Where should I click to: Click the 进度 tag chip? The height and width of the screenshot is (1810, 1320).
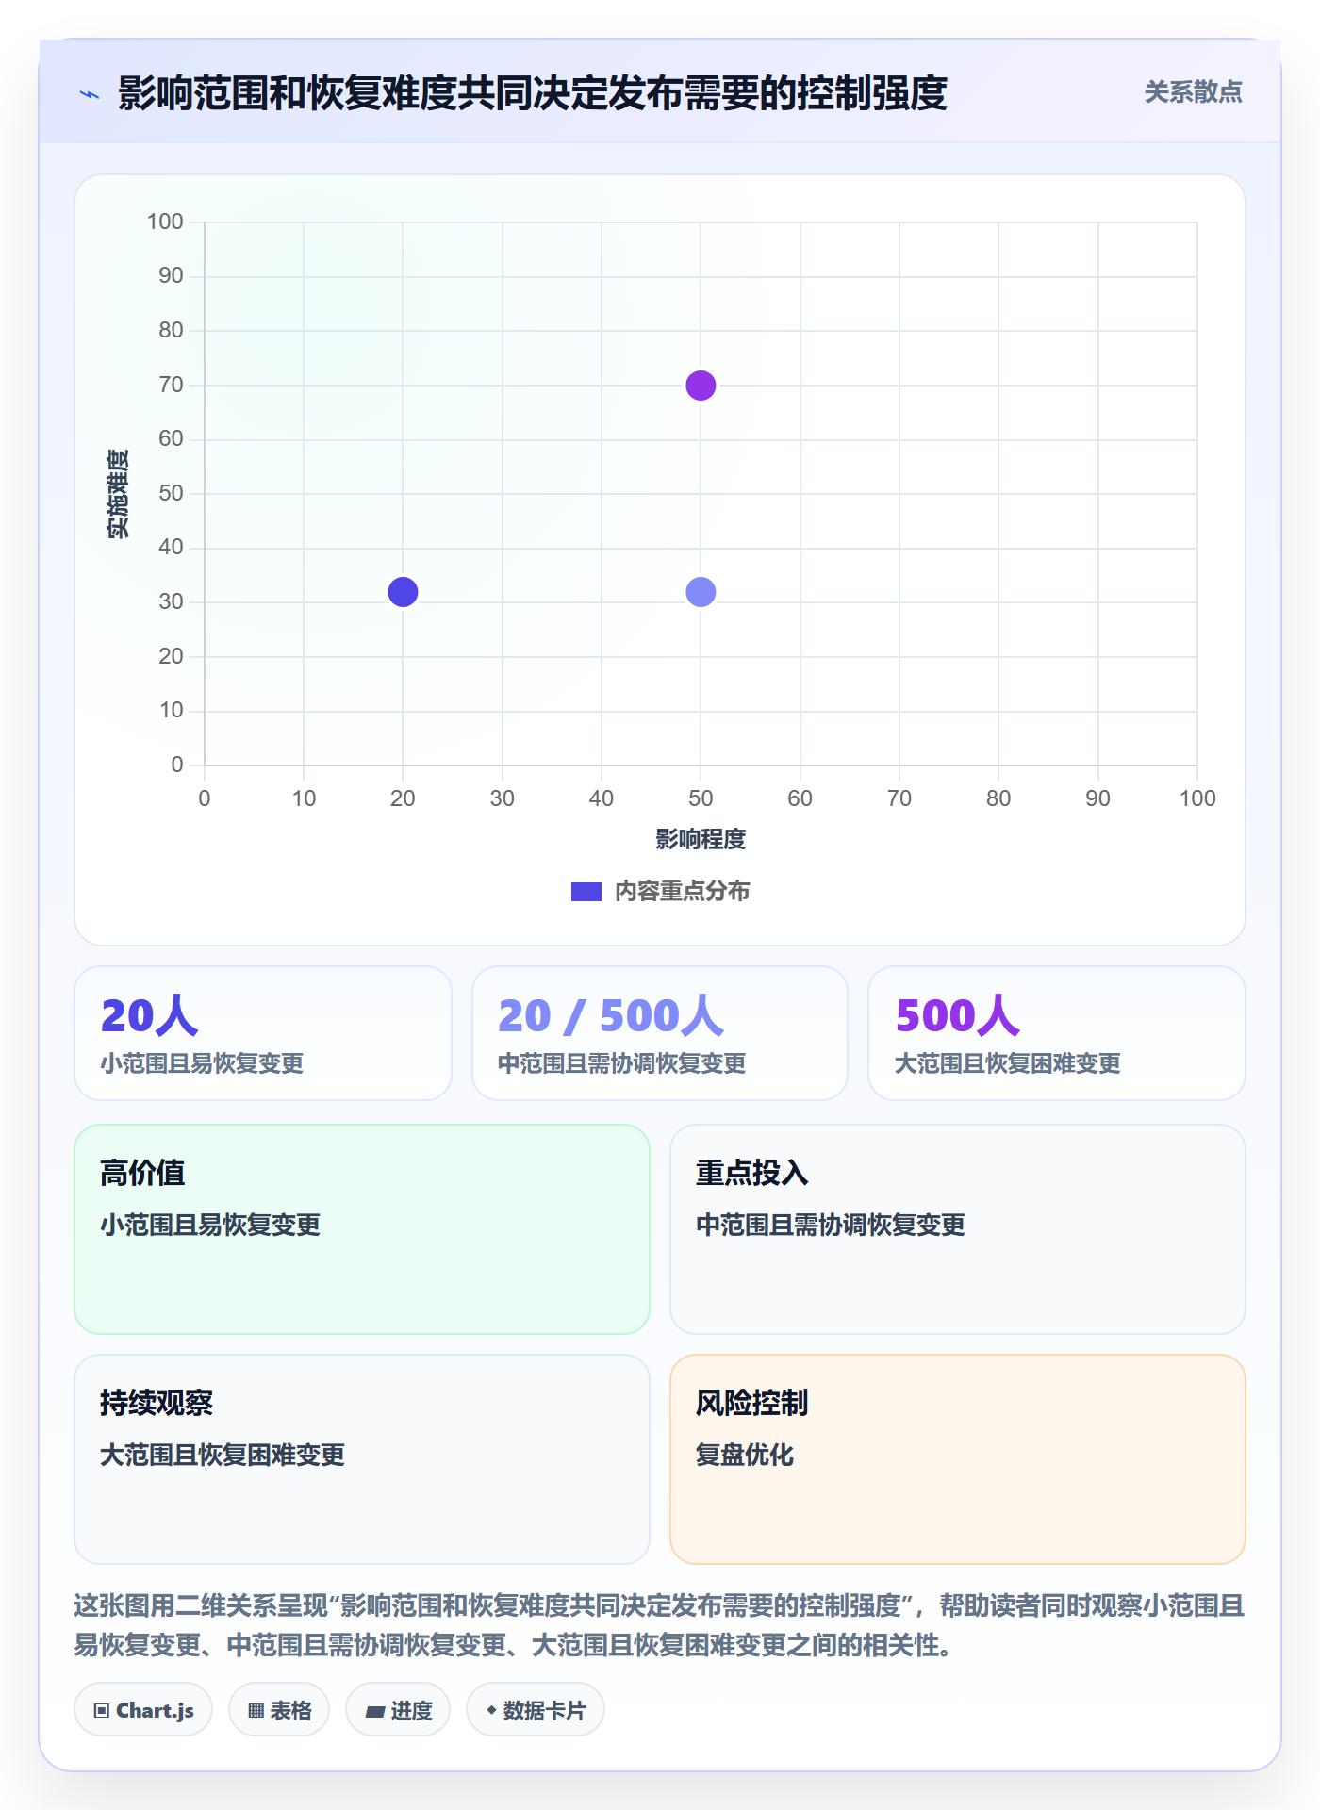[x=398, y=1710]
